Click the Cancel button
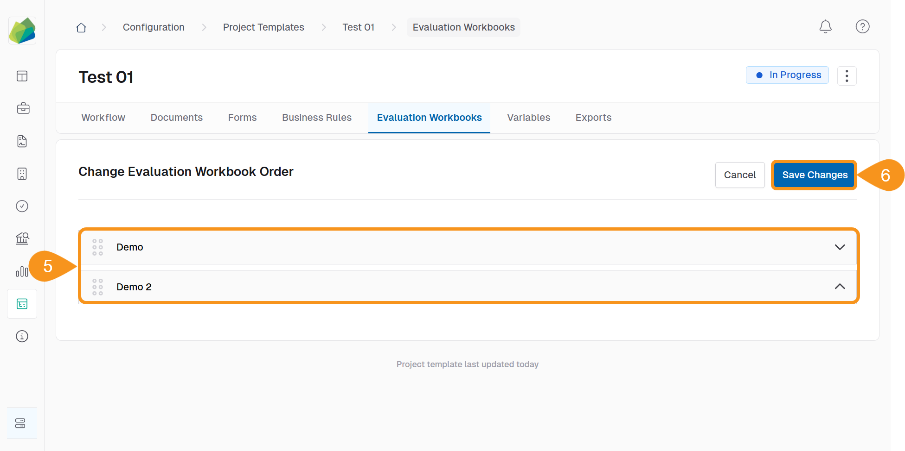This screenshot has width=905, height=451. 740,175
